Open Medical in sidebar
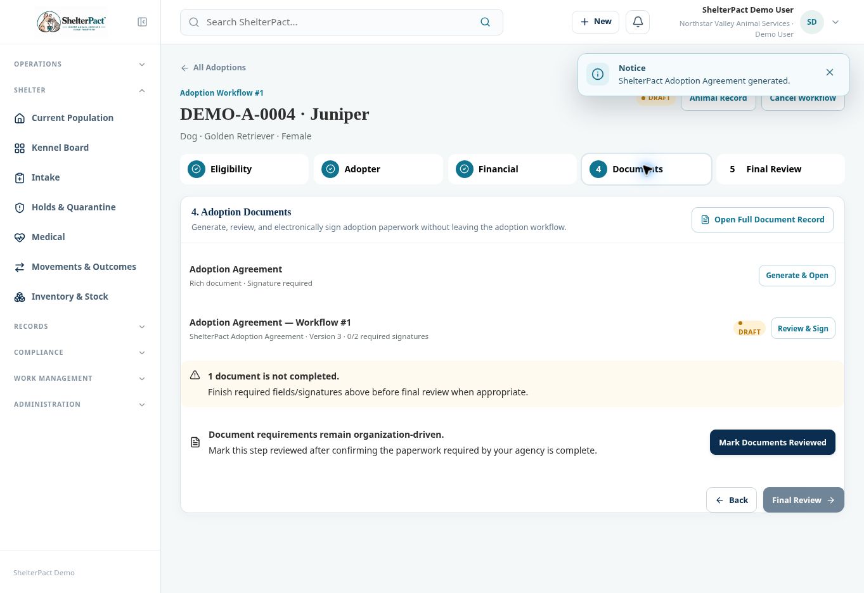 click(x=80, y=237)
